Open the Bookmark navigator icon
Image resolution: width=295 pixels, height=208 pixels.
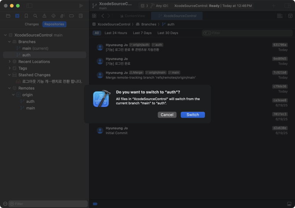(26, 16)
